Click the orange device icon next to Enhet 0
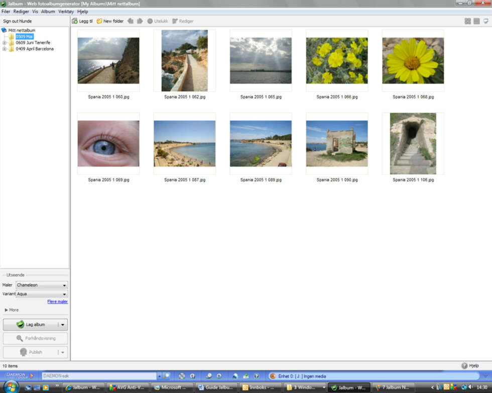The image size is (492, 393). click(273, 376)
